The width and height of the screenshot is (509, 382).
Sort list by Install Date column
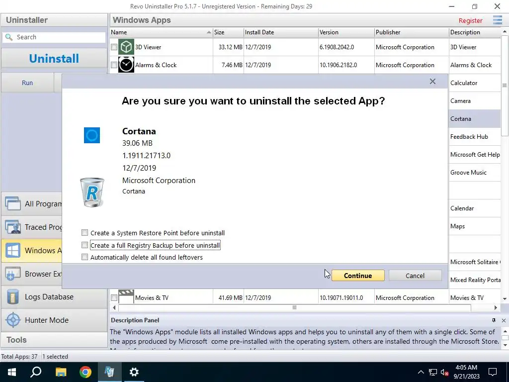pos(281,32)
